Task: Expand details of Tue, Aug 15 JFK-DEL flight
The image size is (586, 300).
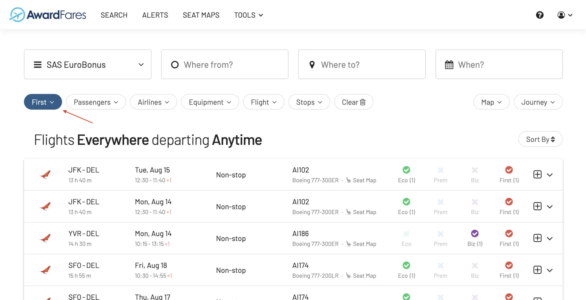Action: pyautogui.click(x=550, y=175)
